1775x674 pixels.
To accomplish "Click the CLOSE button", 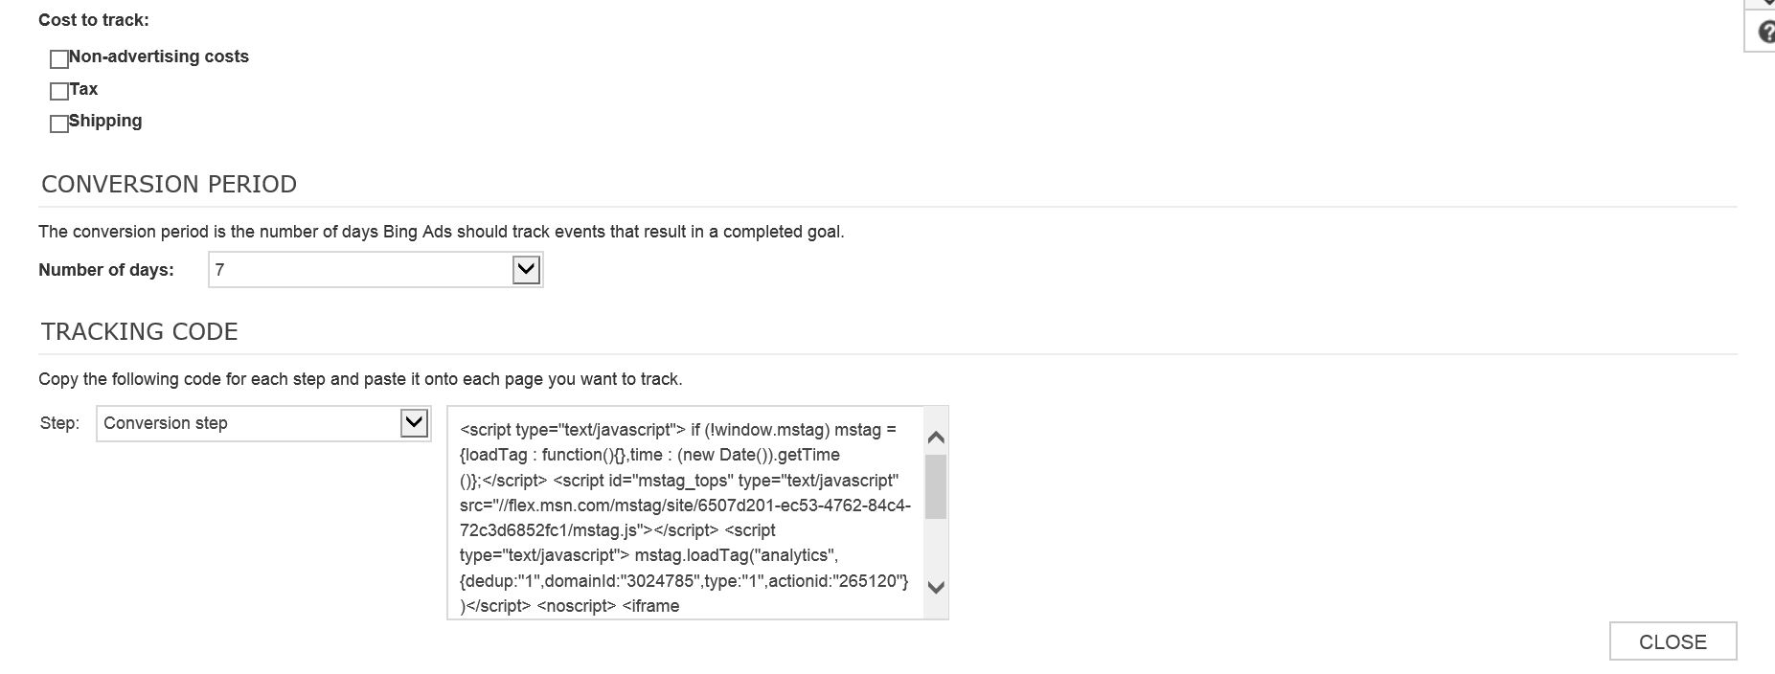I will pos(1673,641).
